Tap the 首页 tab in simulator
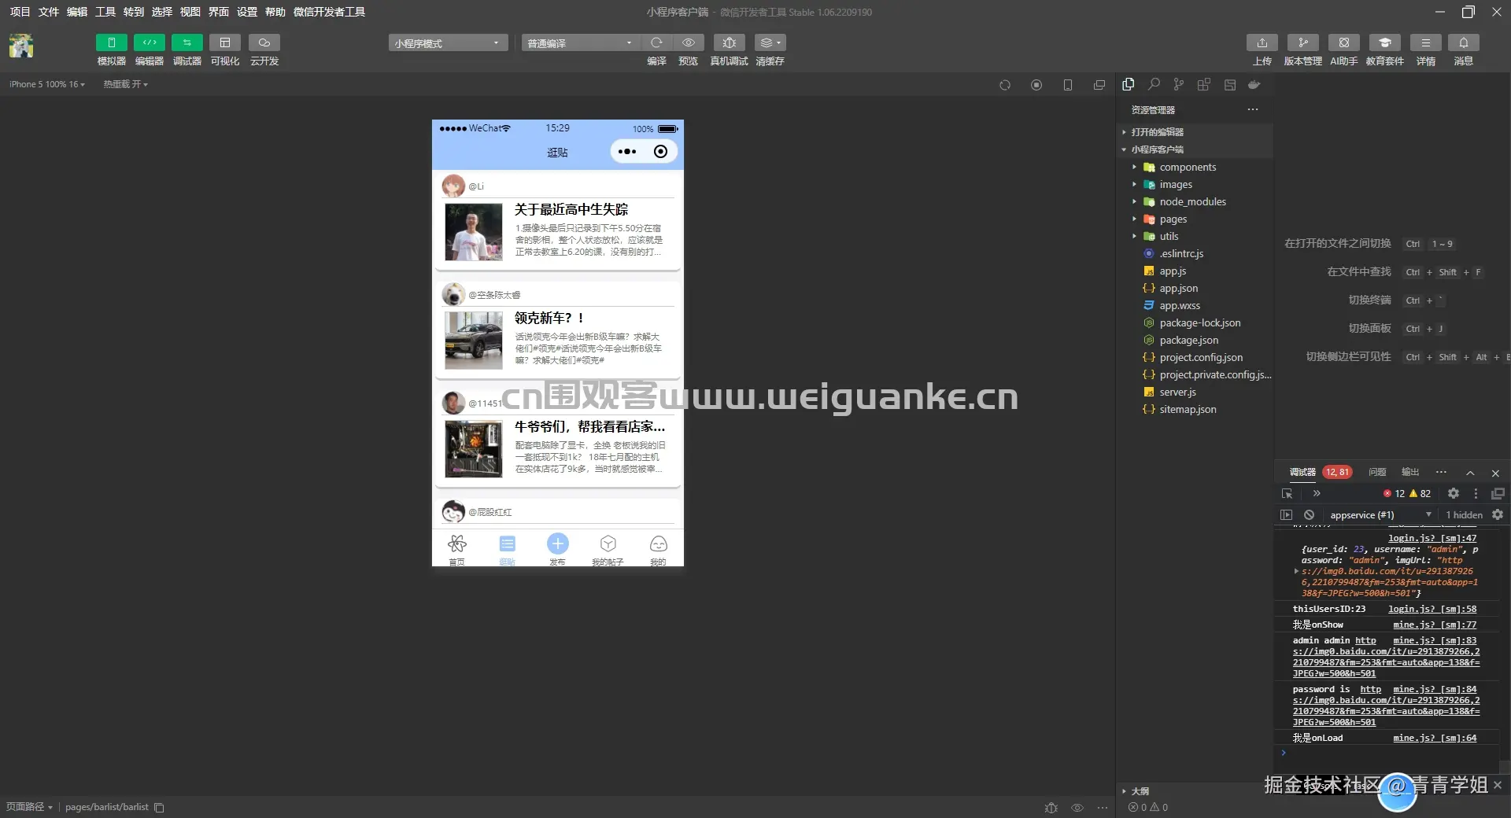1511x818 pixels. point(456,549)
